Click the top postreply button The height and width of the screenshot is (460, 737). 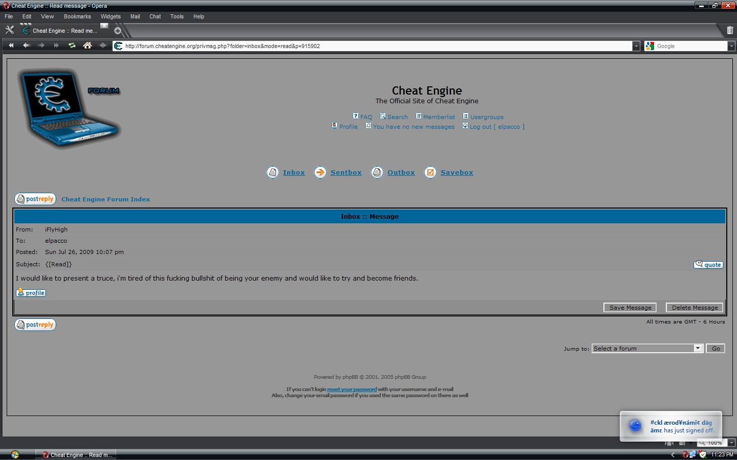35,199
